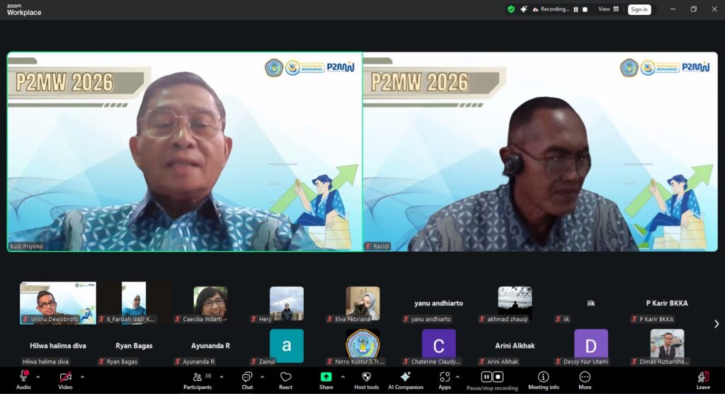
Task: Open Host tools shield icon
Action: tap(366, 378)
